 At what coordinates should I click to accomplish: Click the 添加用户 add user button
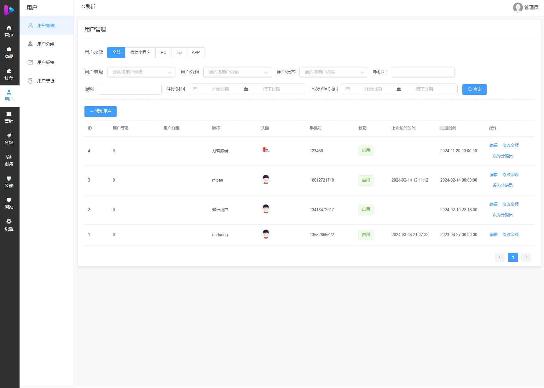tap(100, 112)
